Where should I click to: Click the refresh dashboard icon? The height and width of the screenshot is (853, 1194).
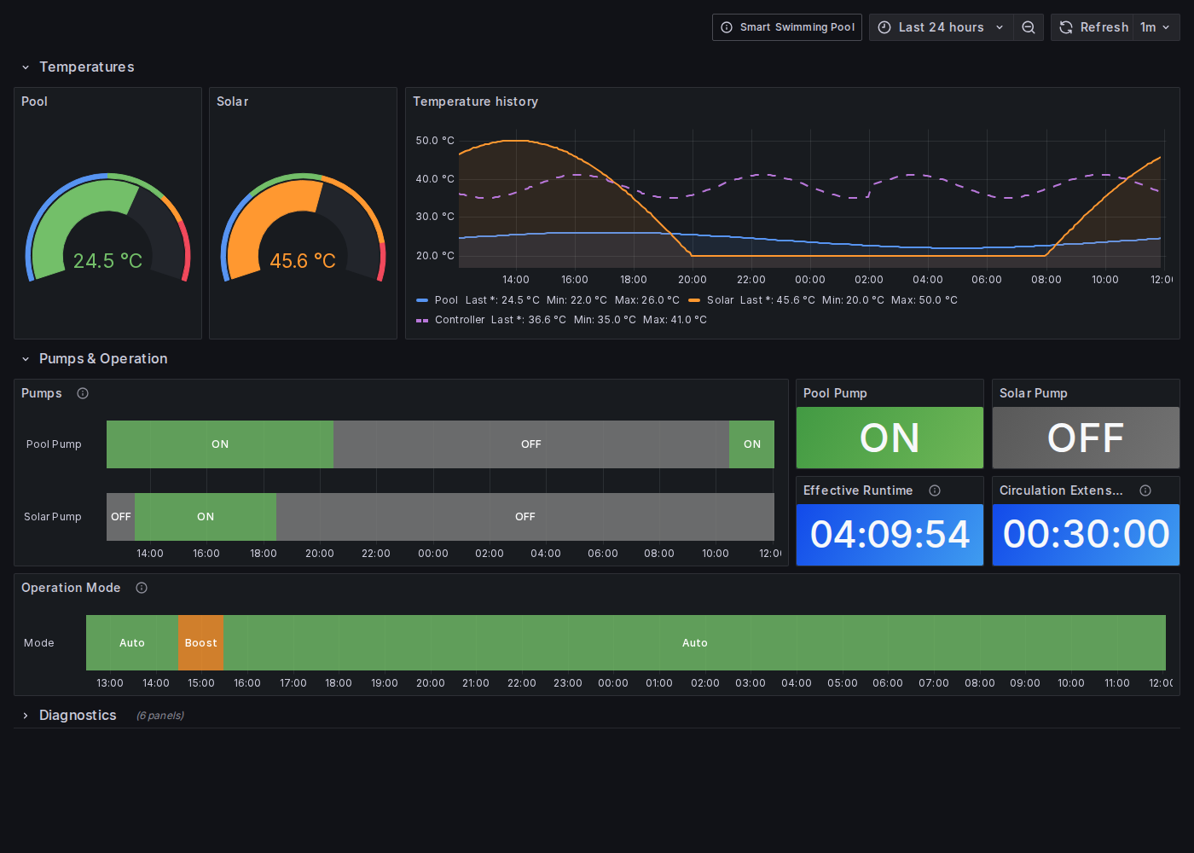(1066, 27)
